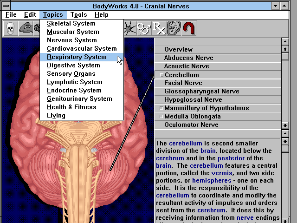This screenshot has width=297, height=223.
Task: Toggle the square marker beside Cerebellum
Action: point(161,75)
